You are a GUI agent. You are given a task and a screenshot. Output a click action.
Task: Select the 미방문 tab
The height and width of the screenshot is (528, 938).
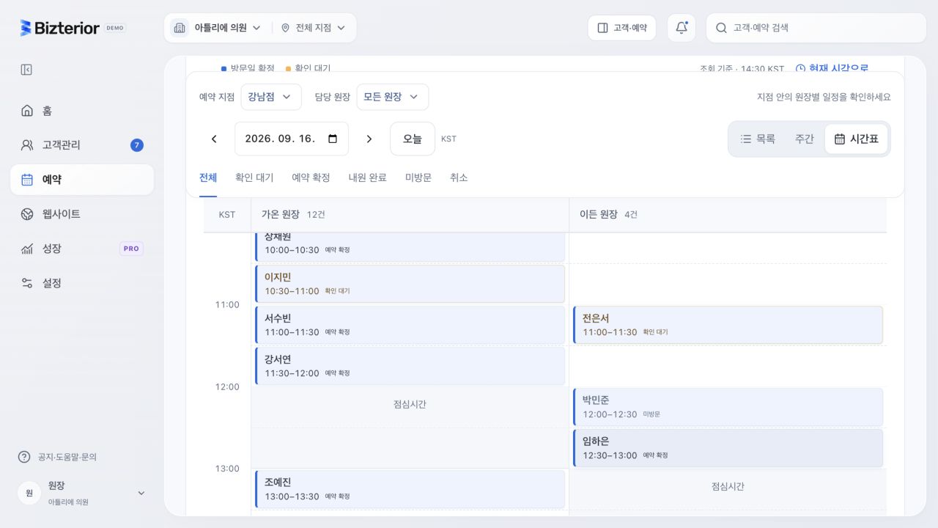pos(418,178)
